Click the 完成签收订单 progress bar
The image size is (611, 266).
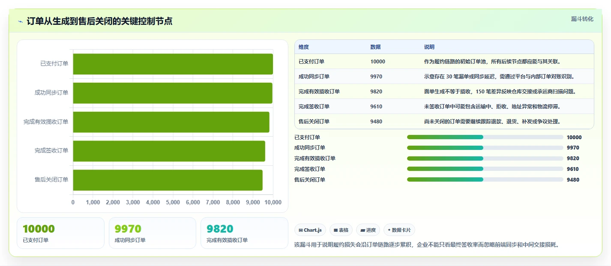(x=485, y=169)
